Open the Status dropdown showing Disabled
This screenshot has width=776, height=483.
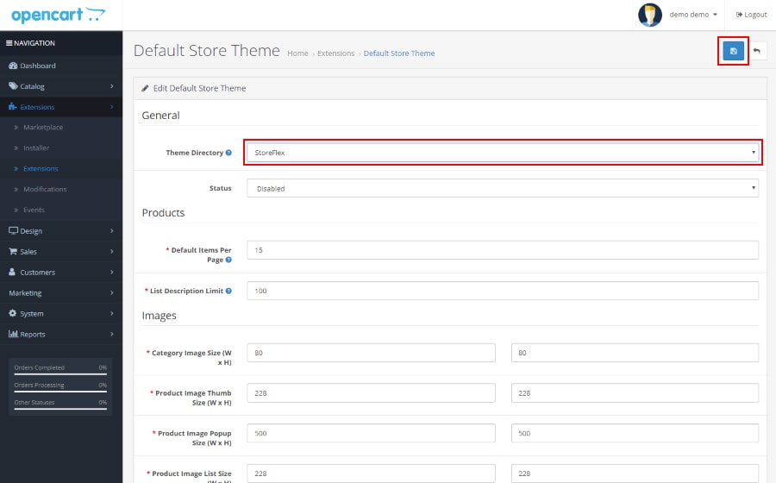click(x=503, y=188)
